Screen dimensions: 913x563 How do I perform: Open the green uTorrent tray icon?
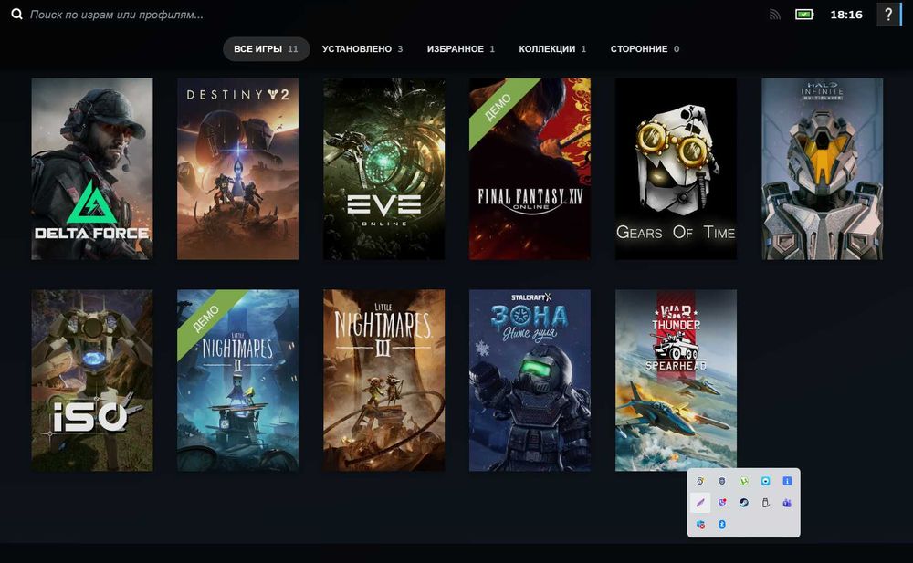tap(743, 481)
